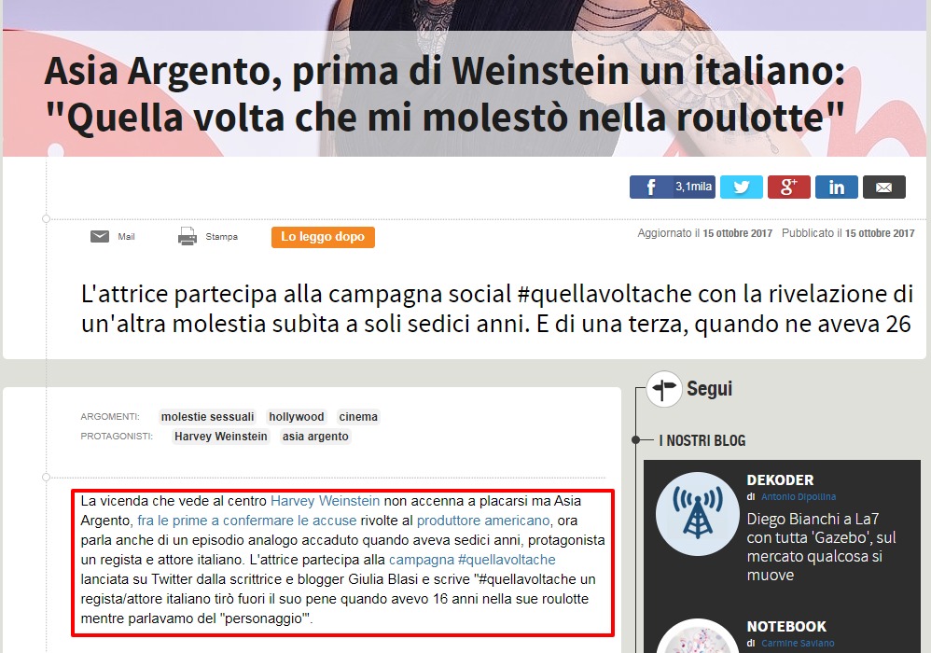
Task: Open the hollywood topic tag
Action: tap(297, 417)
